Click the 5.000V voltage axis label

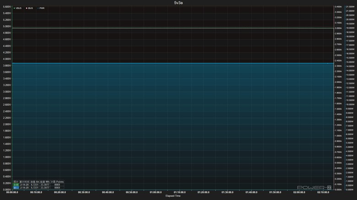click(x=7, y=26)
